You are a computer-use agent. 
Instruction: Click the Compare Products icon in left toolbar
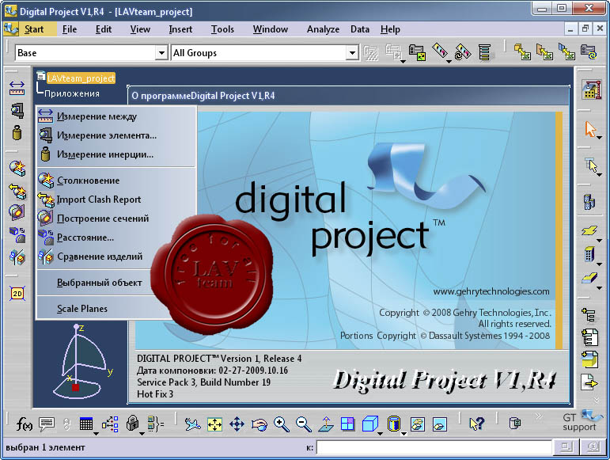pos(17,257)
